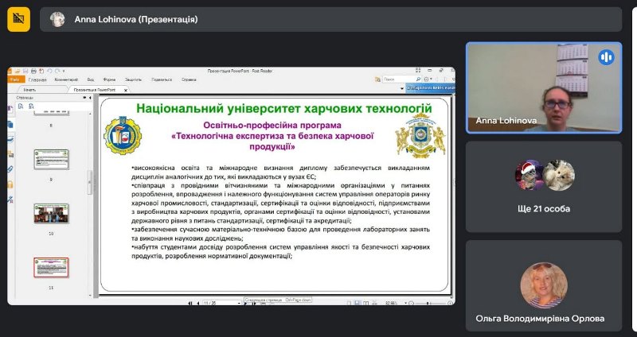Click the Страницы panel options icon
The width and height of the screenshot is (637, 337).
point(84,98)
